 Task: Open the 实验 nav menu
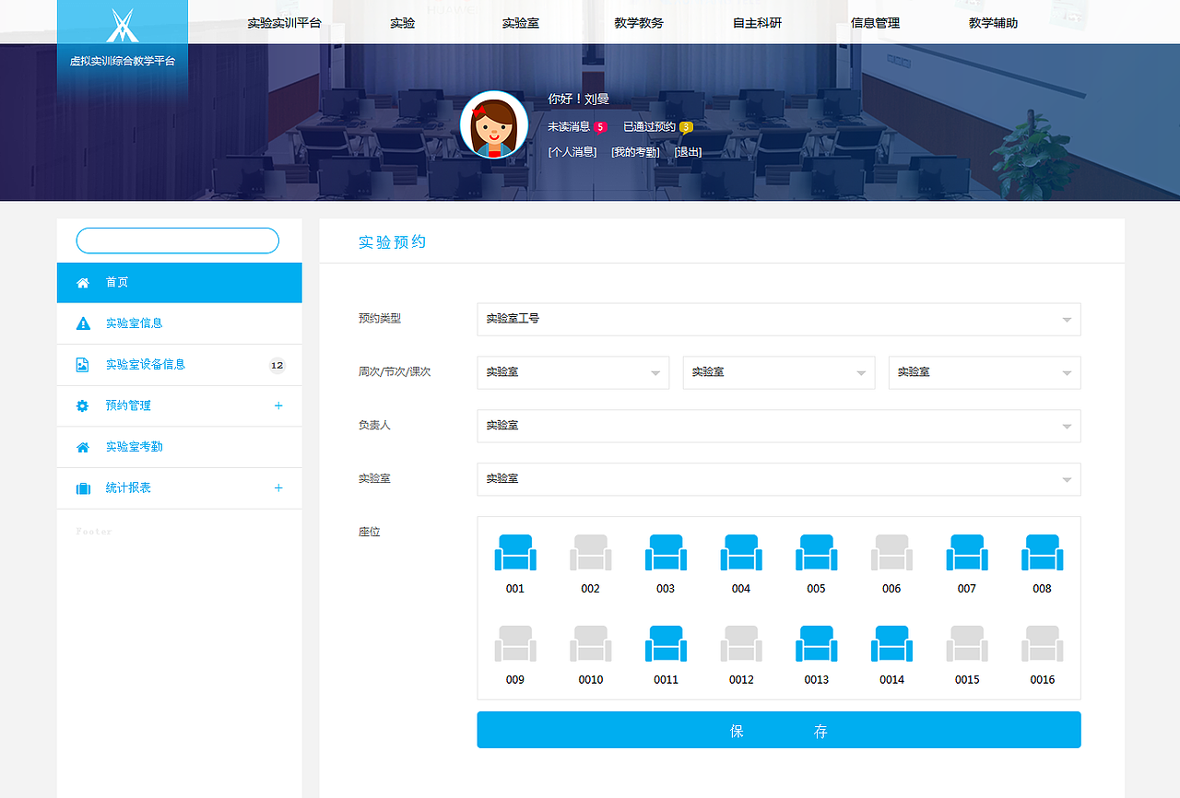point(403,23)
